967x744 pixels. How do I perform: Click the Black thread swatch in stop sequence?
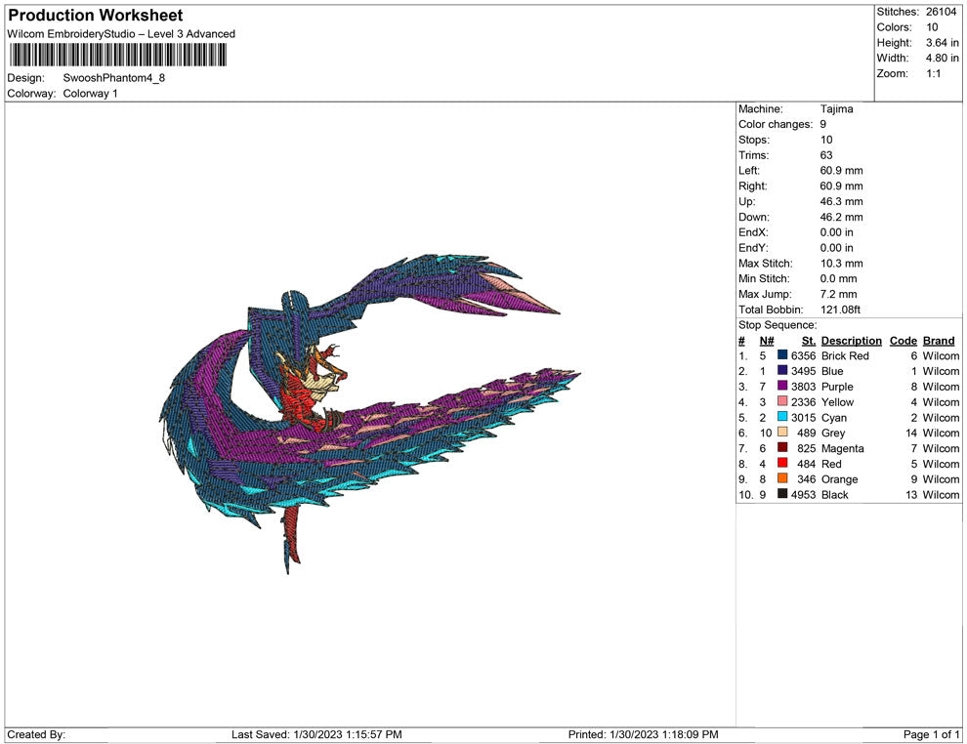[x=782, y=495]
